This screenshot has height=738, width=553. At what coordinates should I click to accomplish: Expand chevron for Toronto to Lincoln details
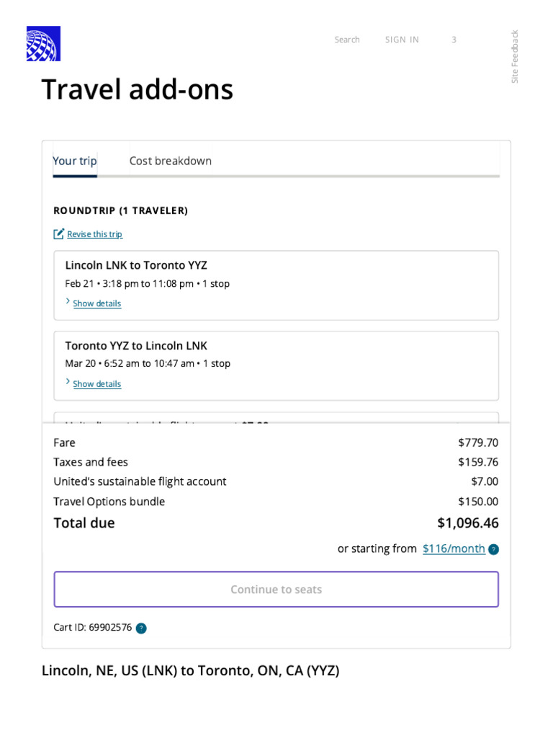[x=68, y=383]
